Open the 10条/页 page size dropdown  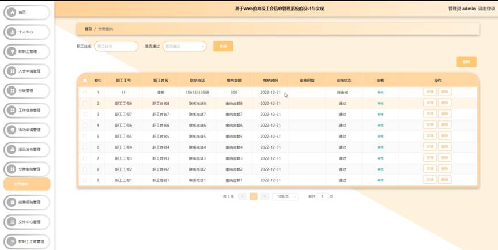tap(285, 196)
